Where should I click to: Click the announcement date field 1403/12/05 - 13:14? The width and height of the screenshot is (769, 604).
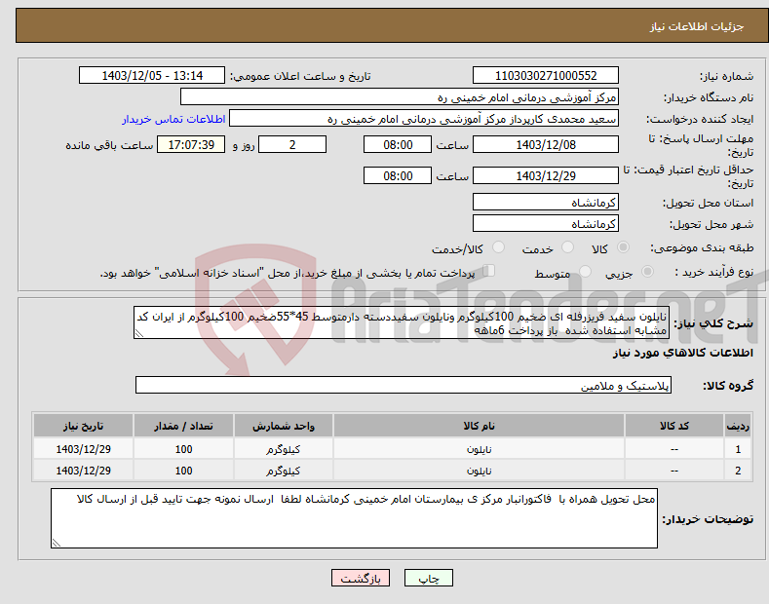tap(151, 76)
